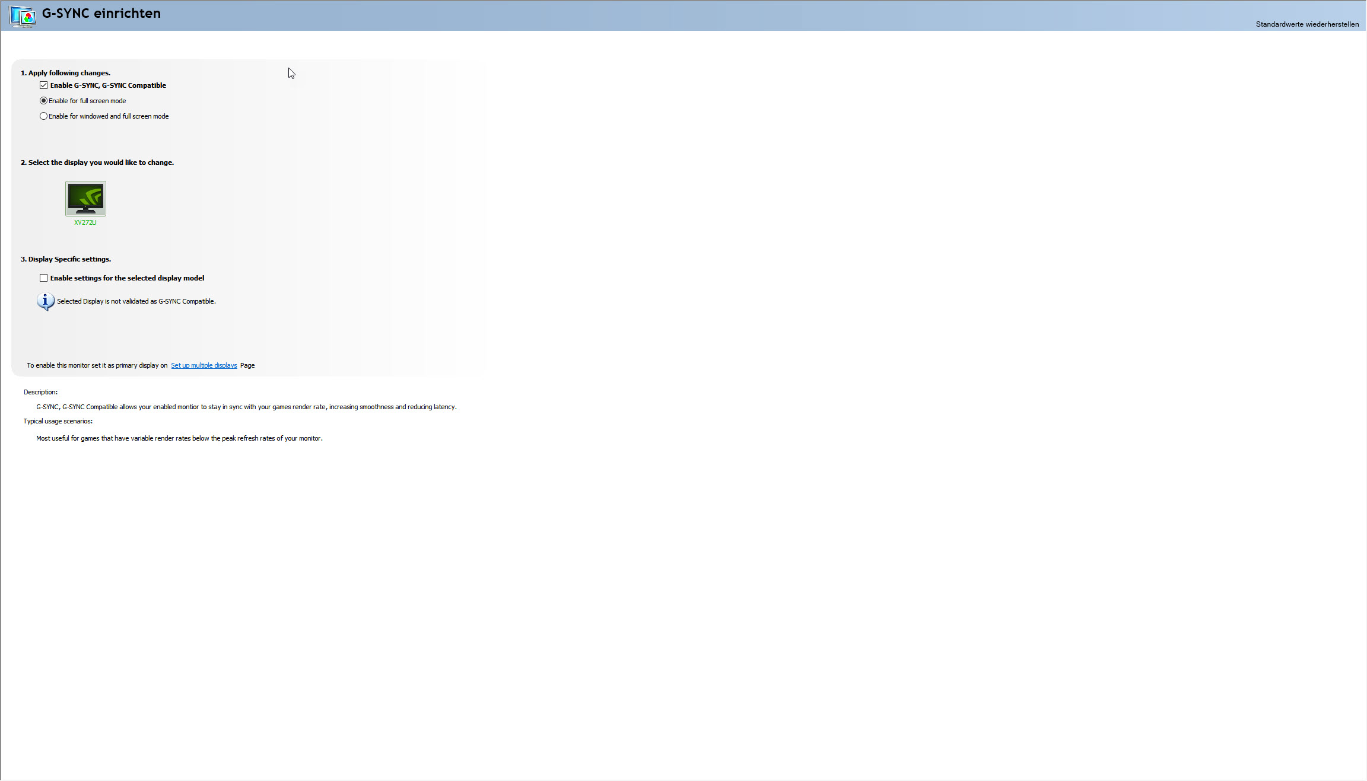Click the '3. Display Specific settings.' heading

point(66,259)
